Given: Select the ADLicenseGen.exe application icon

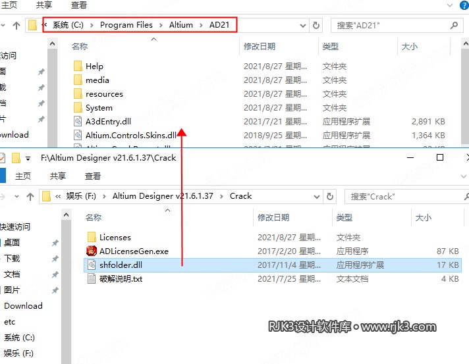Looking at the screenshot, I should coord(92,251).
